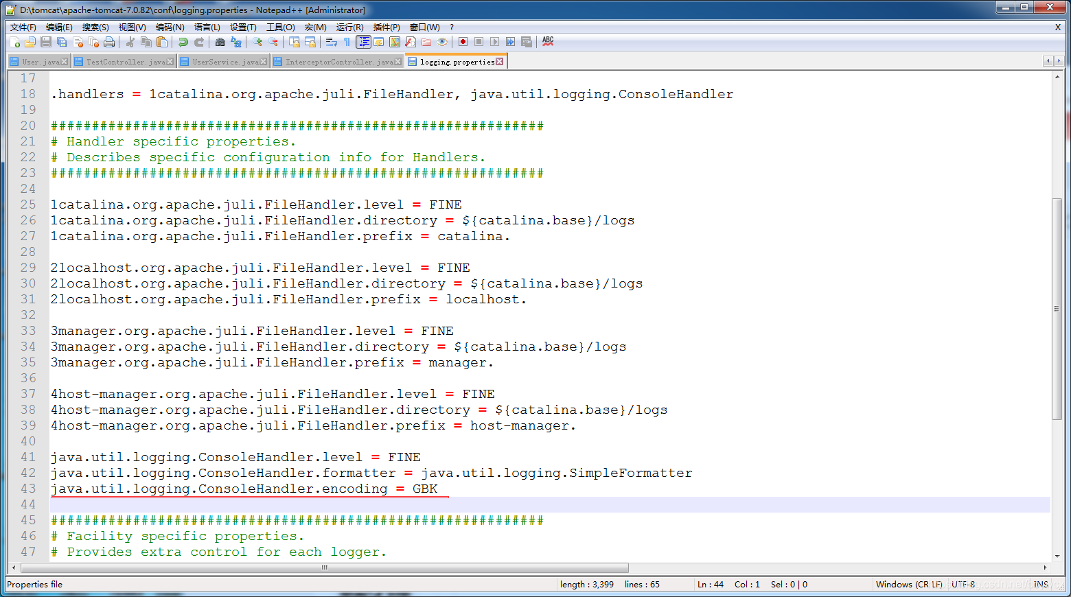Click the Replace toolbar icon
The width and height of the screenshot is (1071, 597).
236,42
